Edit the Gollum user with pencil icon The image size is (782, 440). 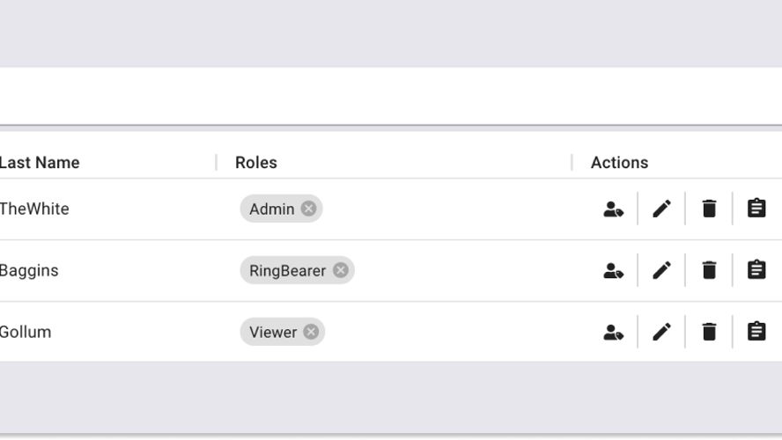(x=661, y=332)
